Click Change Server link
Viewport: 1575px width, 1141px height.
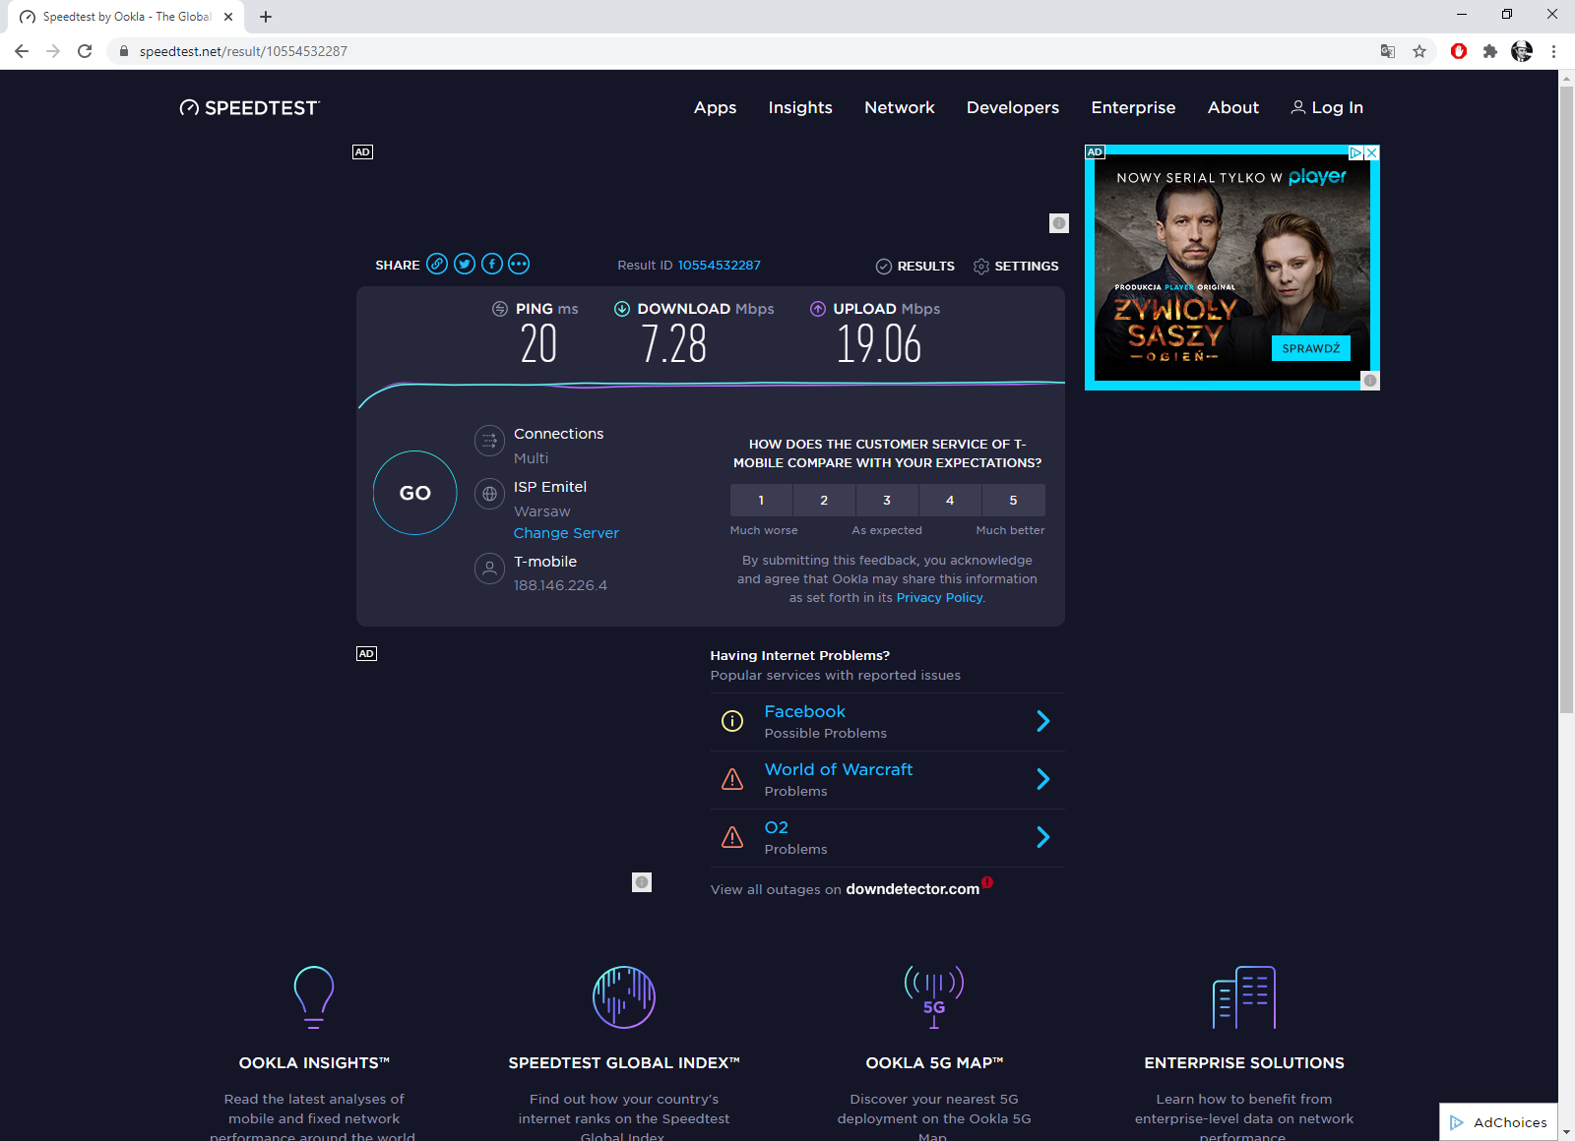pyautogui.click(x=566, y=533)
